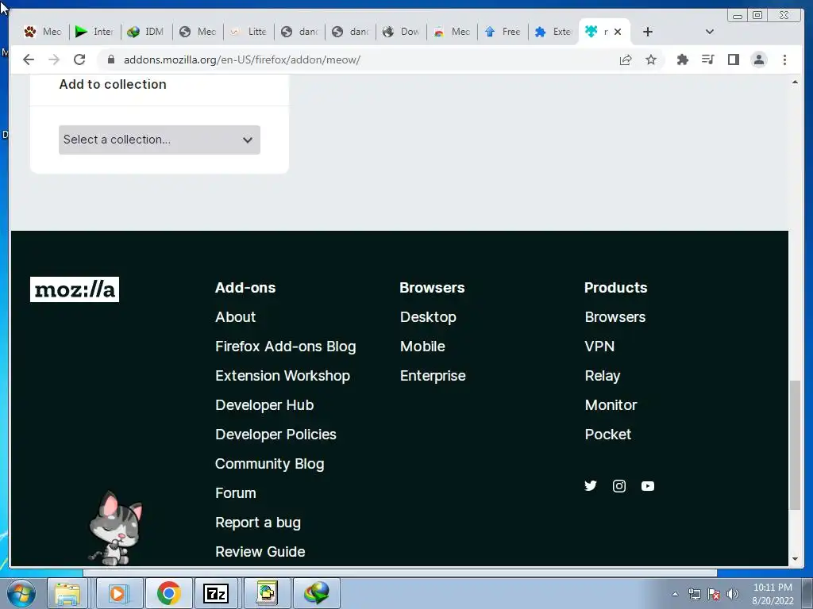Open Windows Media Player from taskbar
The height and width of the screenshot is (609, 813).
(x=118, y=593)
